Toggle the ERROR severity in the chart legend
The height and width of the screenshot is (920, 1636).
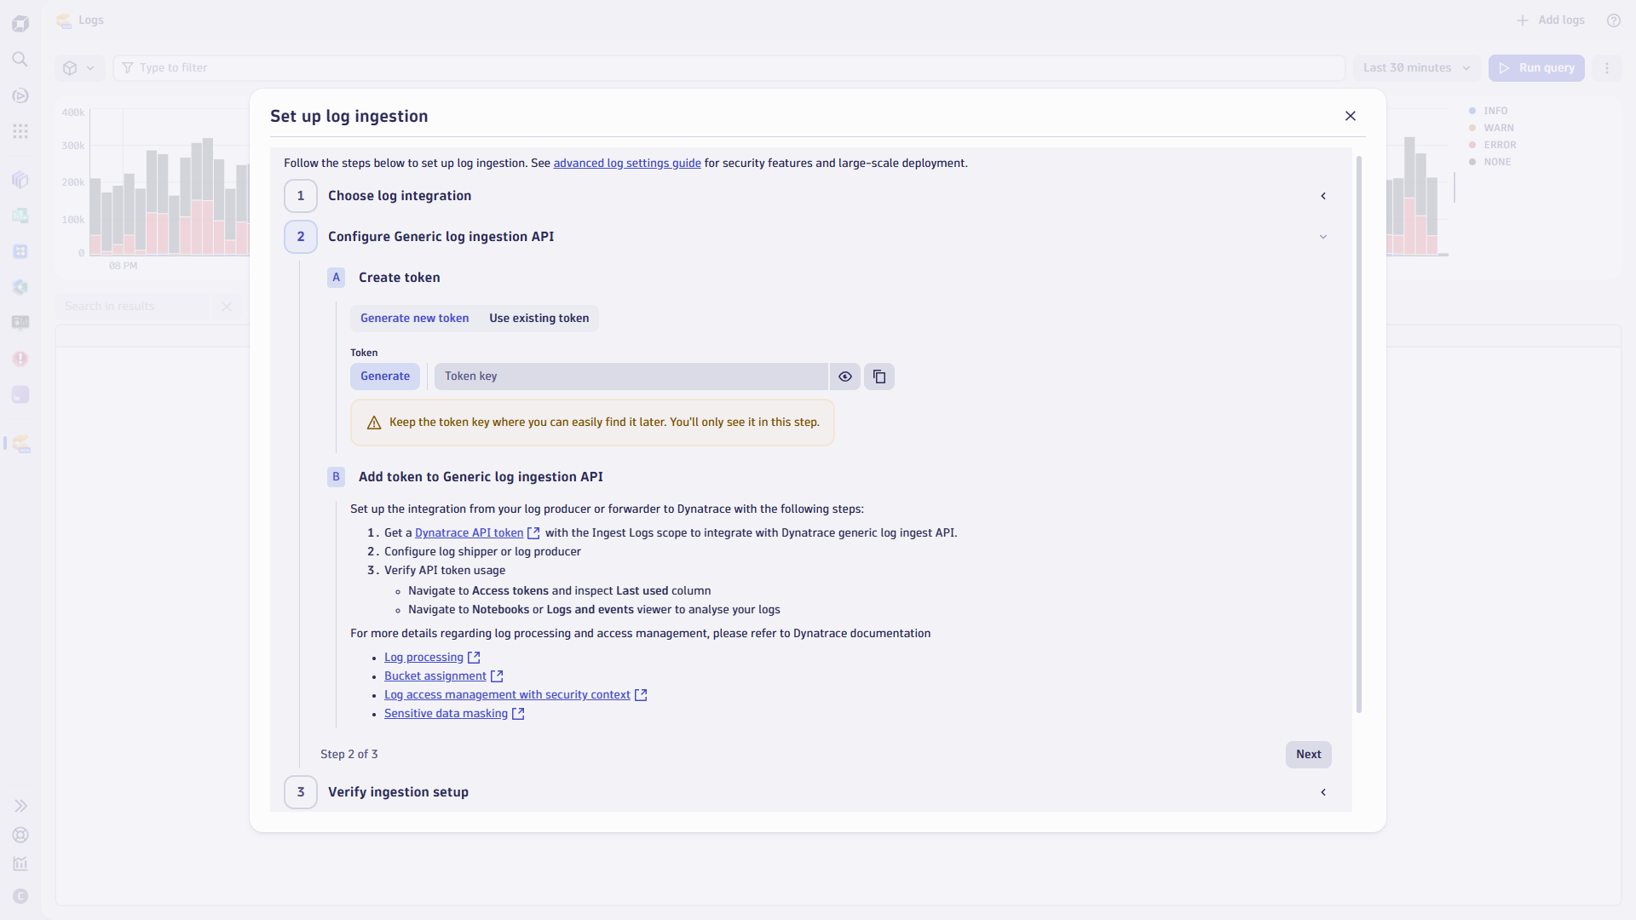point(1501,145)
